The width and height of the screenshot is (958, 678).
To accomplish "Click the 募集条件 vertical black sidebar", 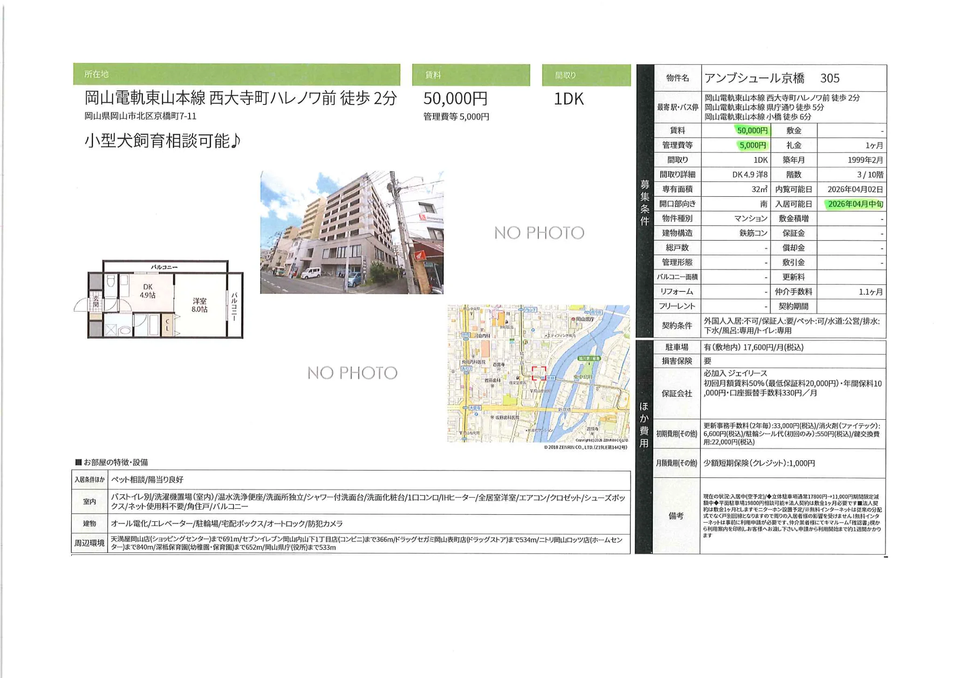I will [644, 202].
